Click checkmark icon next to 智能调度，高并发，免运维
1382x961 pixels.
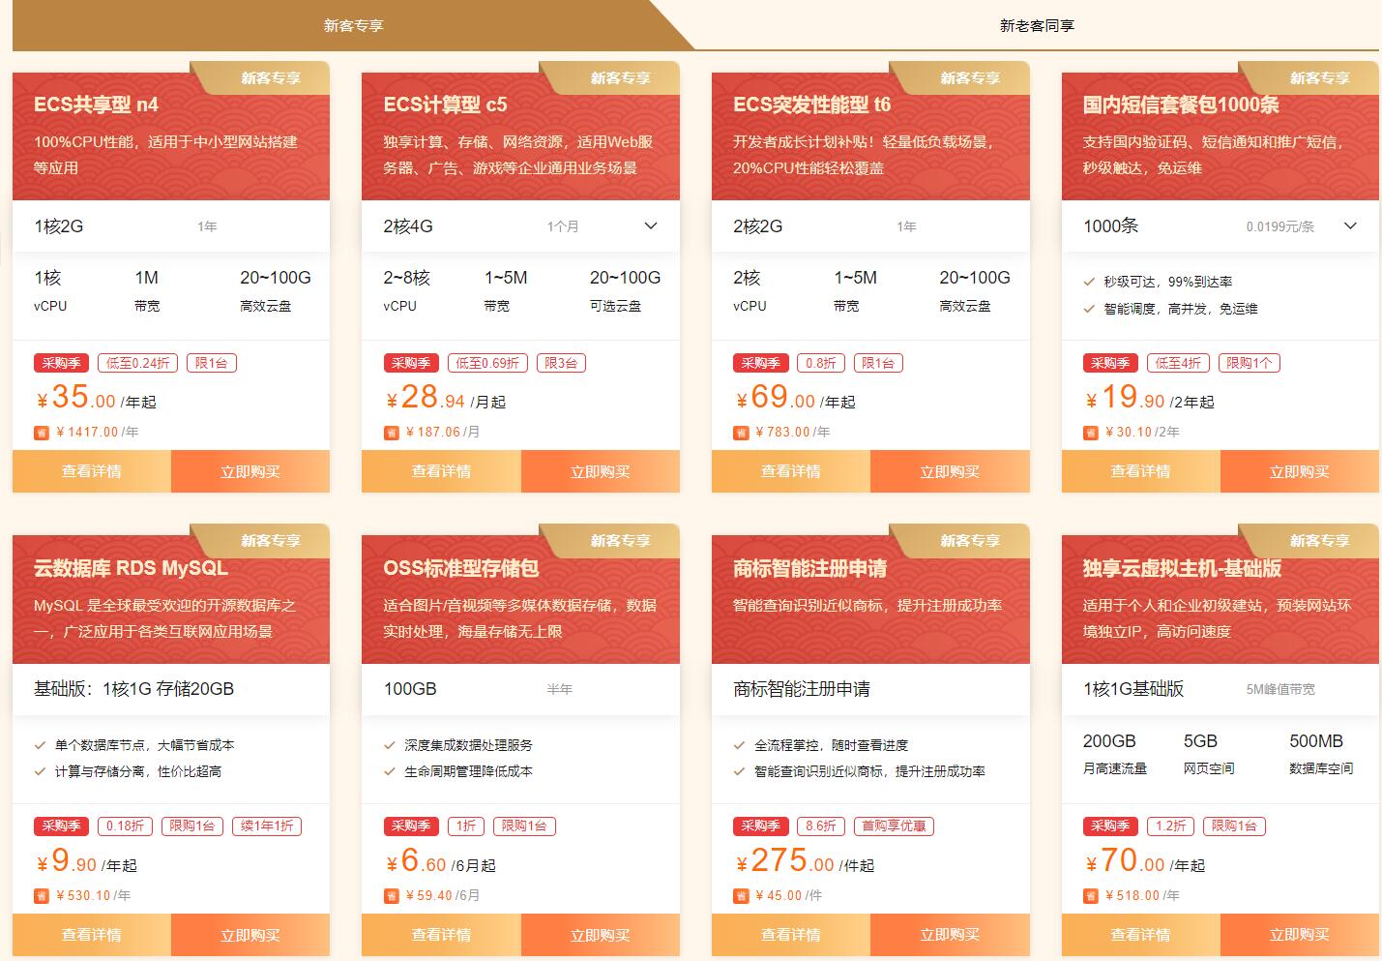coord(1089,309)
